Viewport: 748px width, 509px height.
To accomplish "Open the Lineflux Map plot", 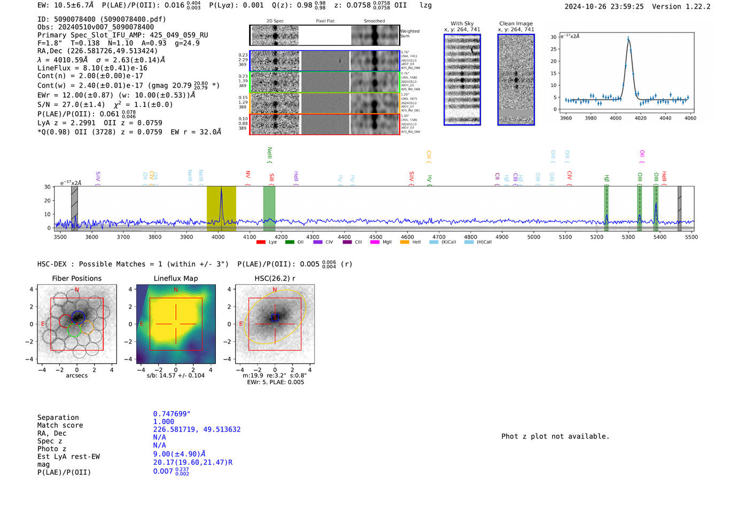I will [176, 324].
